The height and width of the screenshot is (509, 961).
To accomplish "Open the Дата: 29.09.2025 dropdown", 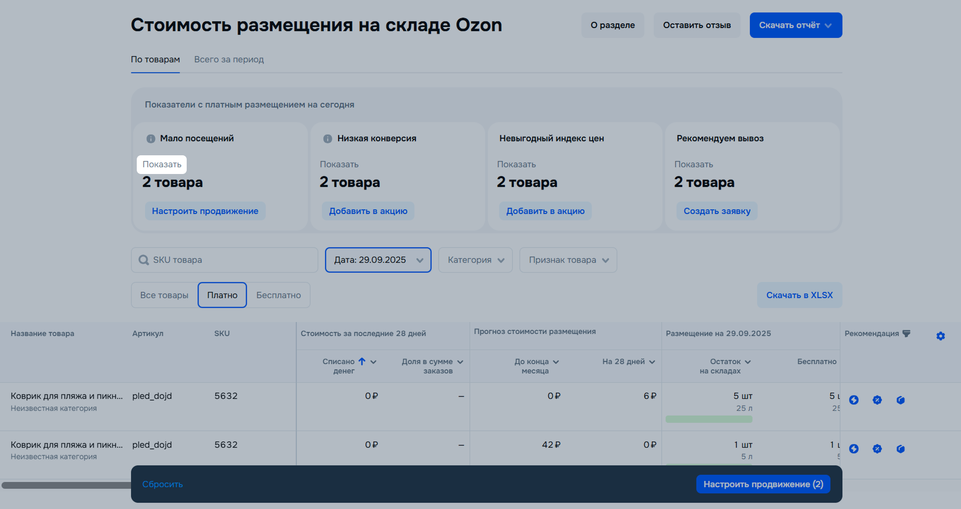I will pyautogui.click(x=378, y=260).
